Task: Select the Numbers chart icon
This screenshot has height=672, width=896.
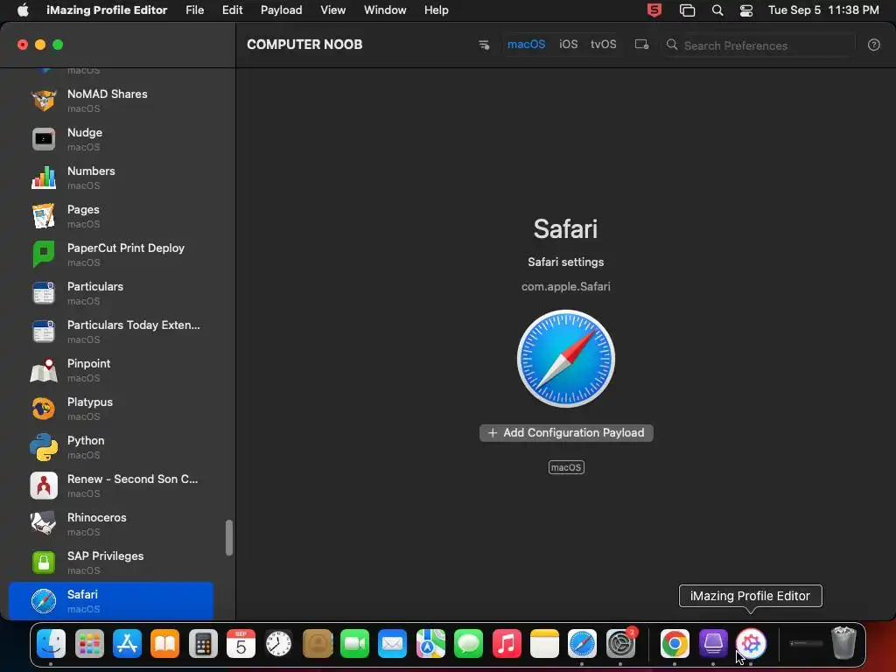Action: pos(44,178)
